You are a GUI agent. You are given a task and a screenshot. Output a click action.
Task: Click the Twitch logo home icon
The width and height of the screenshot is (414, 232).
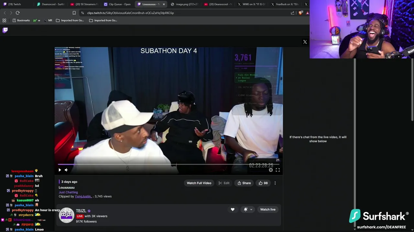click(5, 30)
